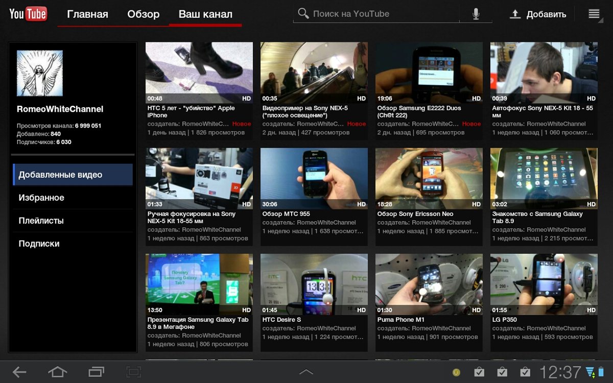613x383 pixels.
Task: Click the title "Puma Phone M1"
Action: [401, 320]
